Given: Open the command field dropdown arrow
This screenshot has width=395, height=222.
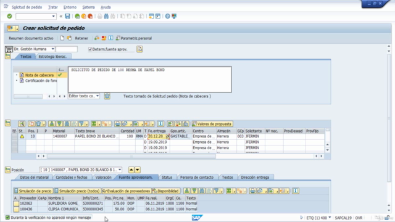Looking at the screenshot, I should pyautogui.click(x=54, y=17).
